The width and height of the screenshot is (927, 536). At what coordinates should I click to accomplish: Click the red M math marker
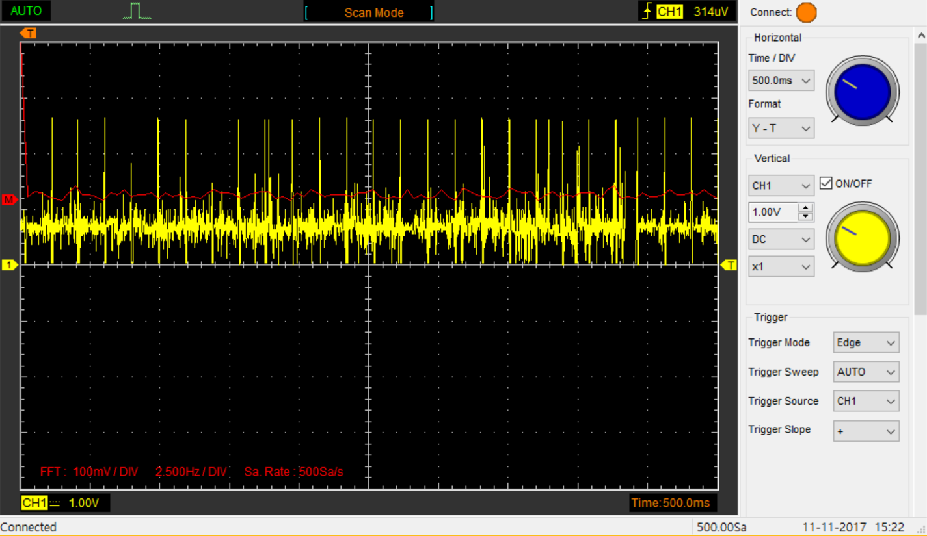(x=9, y=199)
